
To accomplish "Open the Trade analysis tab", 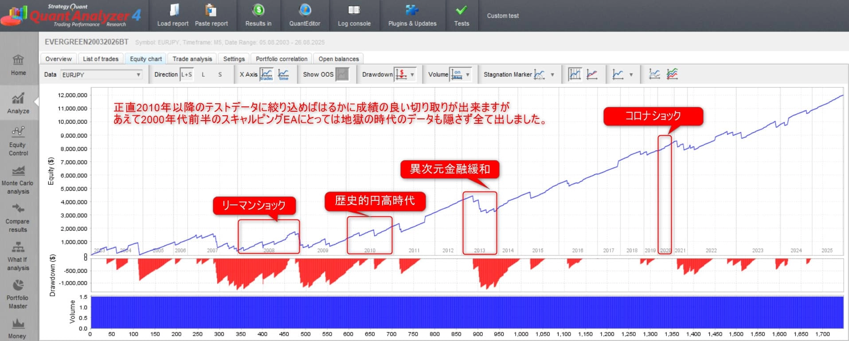I will (x=192, y=59).
